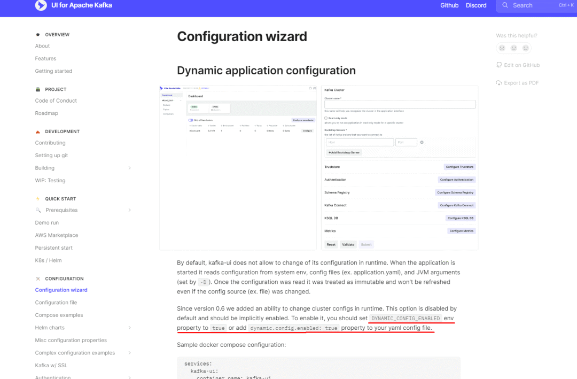
Task: Click the dynamic.config.enabled: true code text
Action: tap(294, 328)
